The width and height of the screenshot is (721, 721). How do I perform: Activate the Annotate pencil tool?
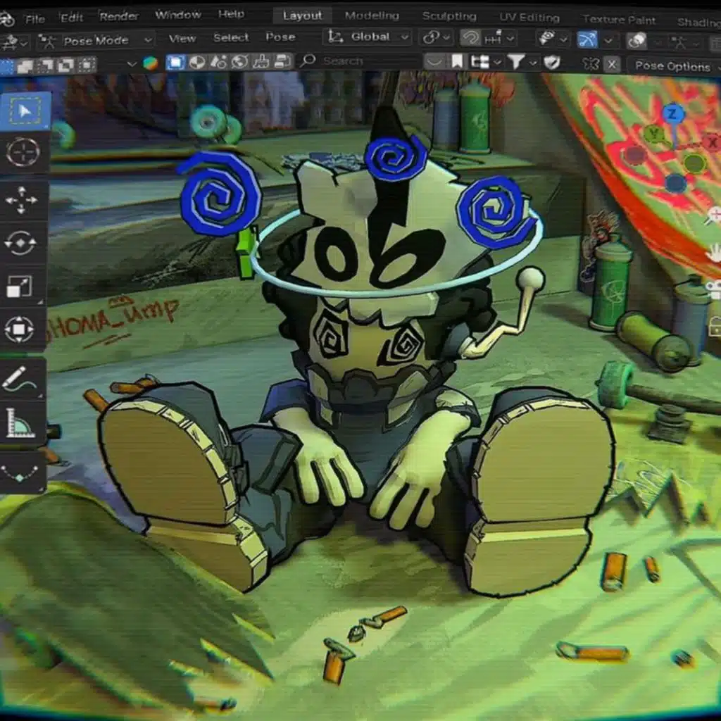click(19, 380)
